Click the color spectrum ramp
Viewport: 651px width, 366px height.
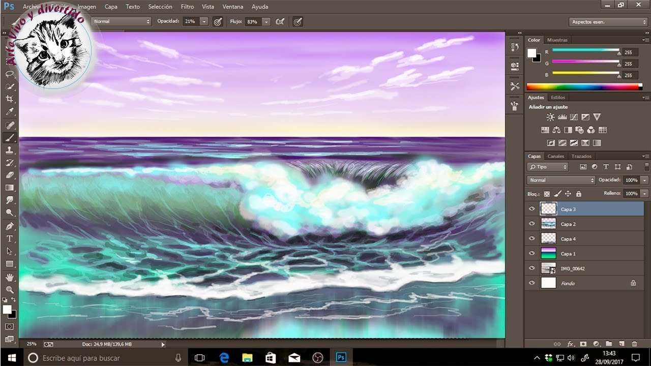point(584,86)
